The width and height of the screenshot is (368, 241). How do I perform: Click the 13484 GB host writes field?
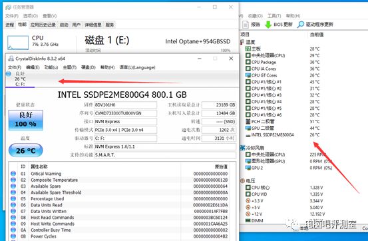[219, 113]
